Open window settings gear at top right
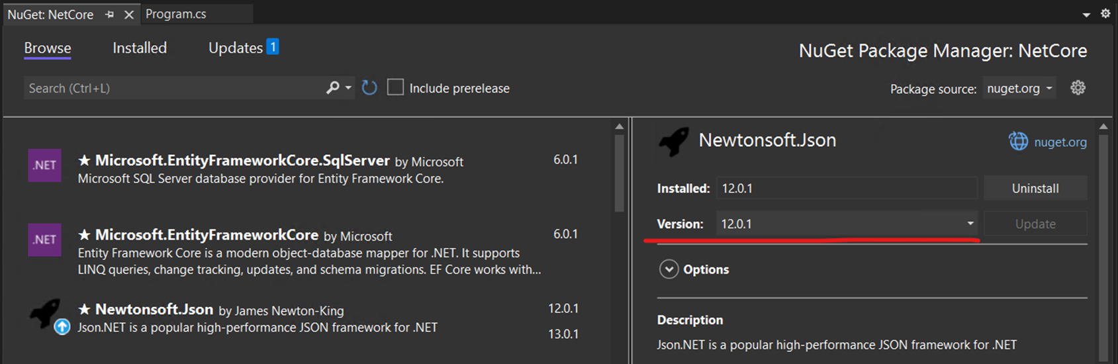Viewport: 1118px width, 364px height. (x=1105, y=13)
